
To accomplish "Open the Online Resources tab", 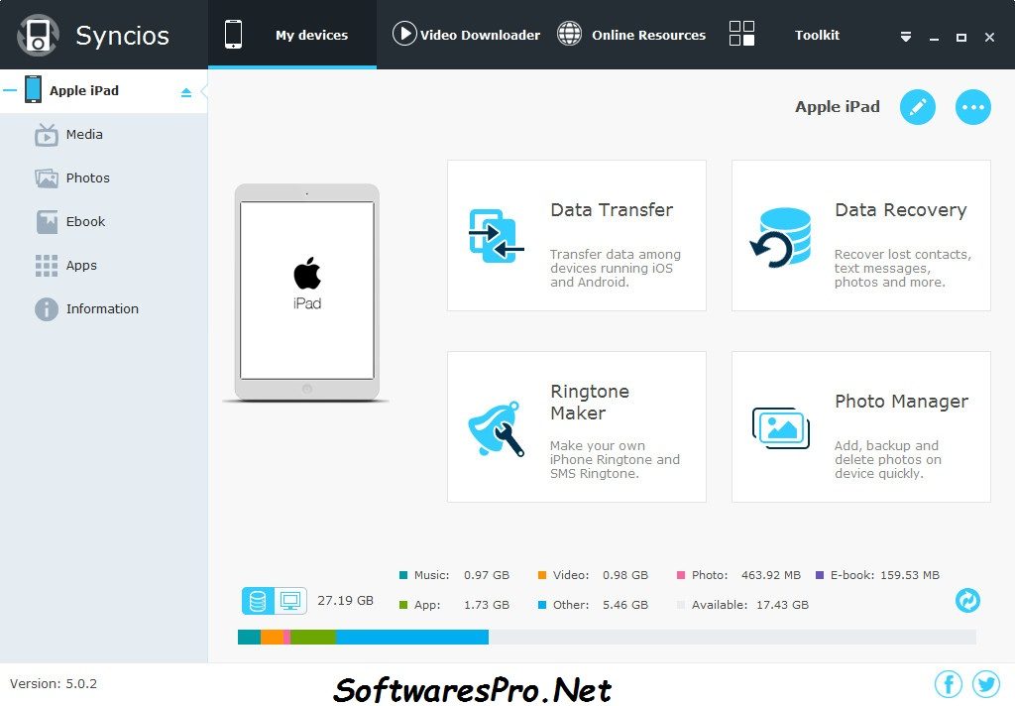I will coord(631,35).
